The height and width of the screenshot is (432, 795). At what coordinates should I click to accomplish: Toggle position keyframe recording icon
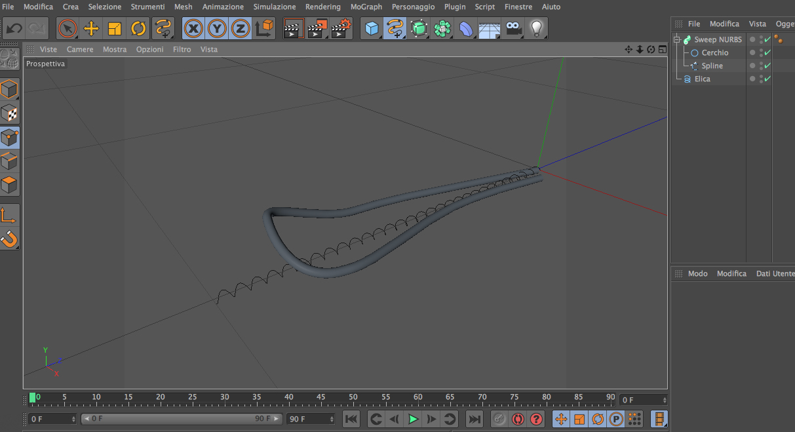click(560, 419)
